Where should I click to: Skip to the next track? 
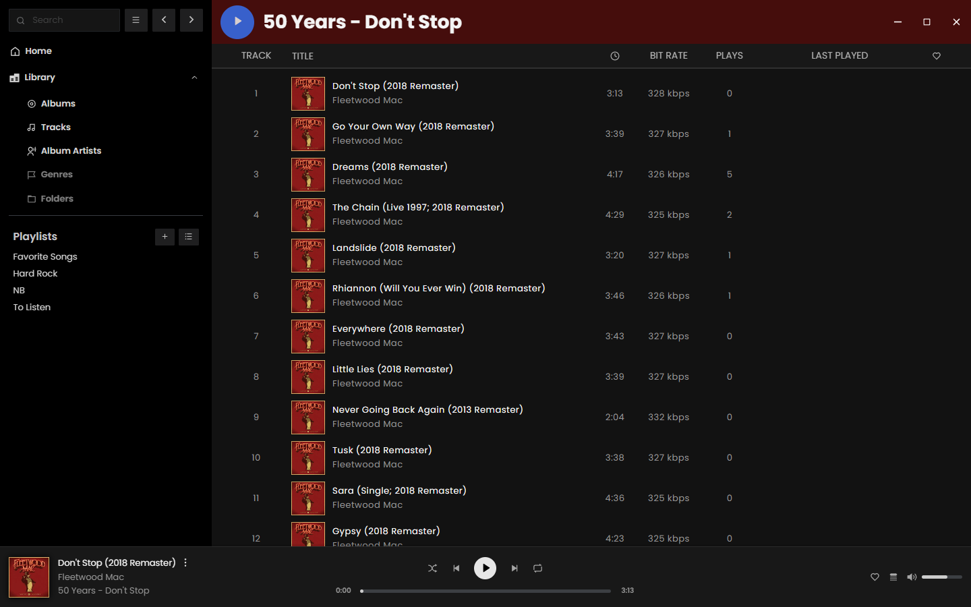(514, 569)
